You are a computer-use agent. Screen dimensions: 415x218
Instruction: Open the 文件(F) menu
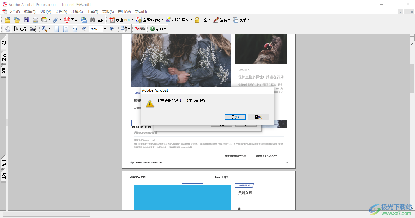pyautogui.click(x=15, y=12)
